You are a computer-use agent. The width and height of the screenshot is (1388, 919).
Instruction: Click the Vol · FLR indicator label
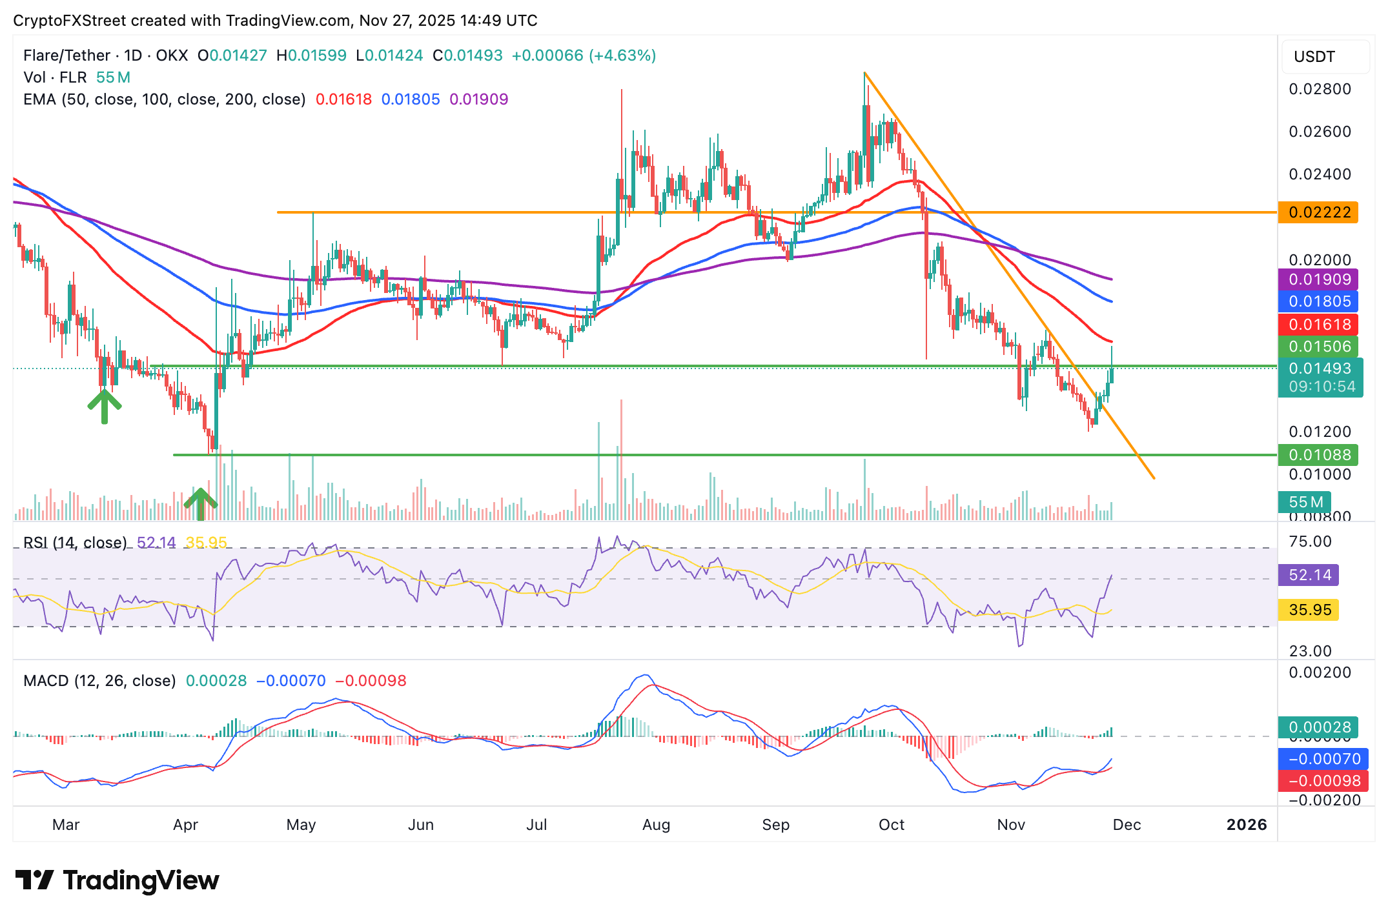click(x=55, y=76)
